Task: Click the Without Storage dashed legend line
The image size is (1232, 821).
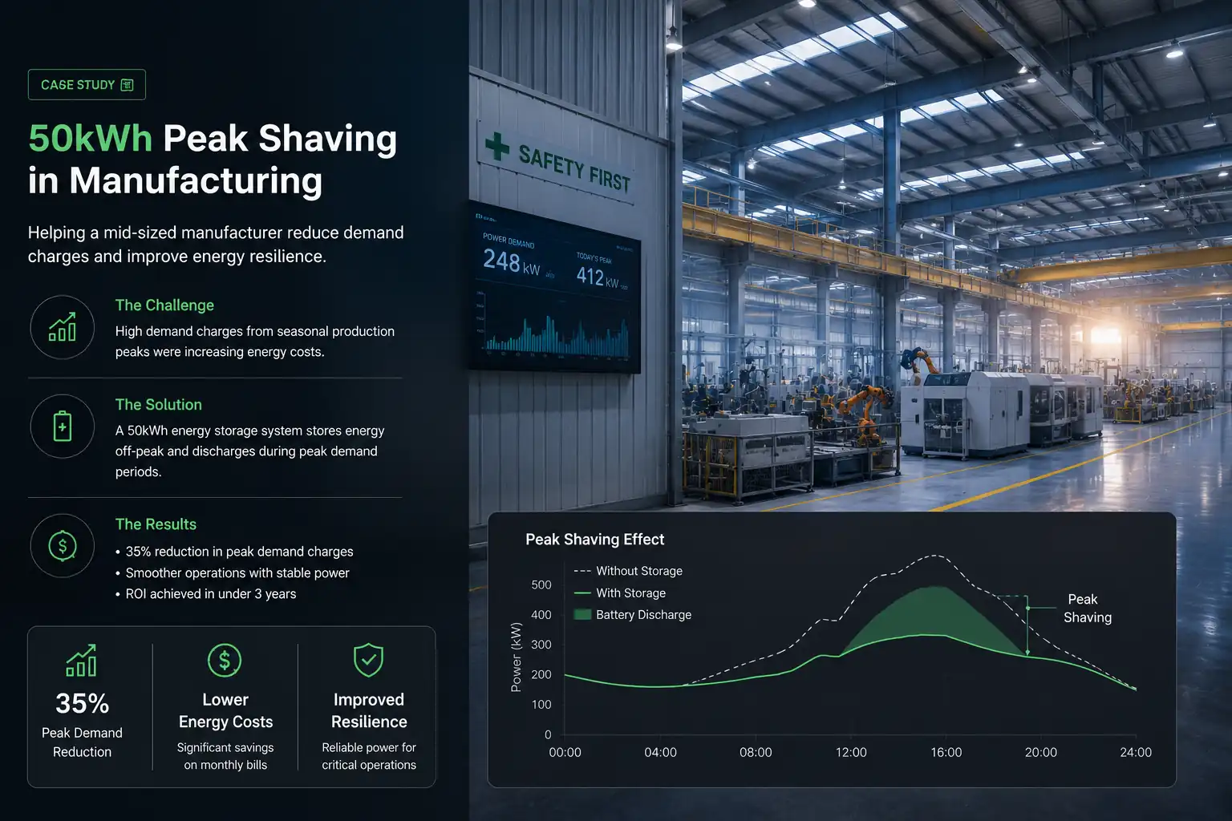Action: coord(583,571)
